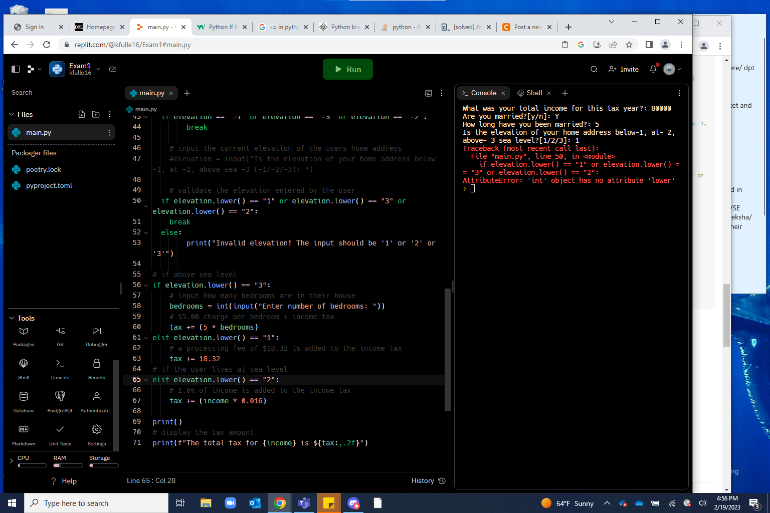Screen dimensions: 770x513
Task: Open the Packages tool
Action: pyautogui.click(x=24, y=336)
